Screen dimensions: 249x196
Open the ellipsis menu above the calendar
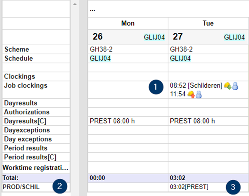[92, 9]
